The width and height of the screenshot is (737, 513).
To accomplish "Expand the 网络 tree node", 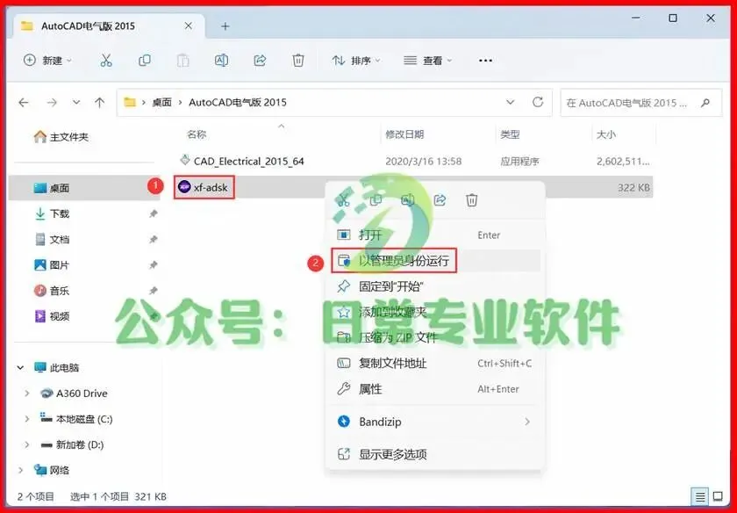I will click(20, 470).
